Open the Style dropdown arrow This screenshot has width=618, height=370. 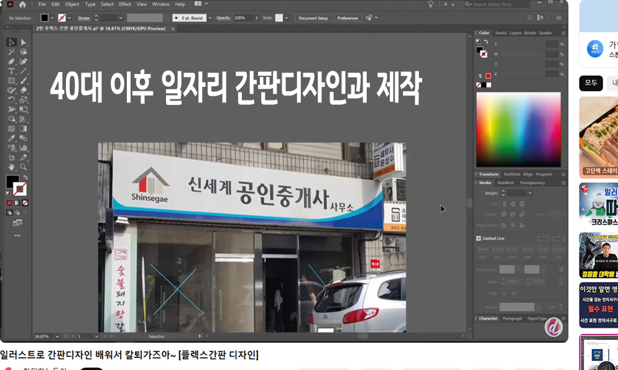(x=287, y=18)
